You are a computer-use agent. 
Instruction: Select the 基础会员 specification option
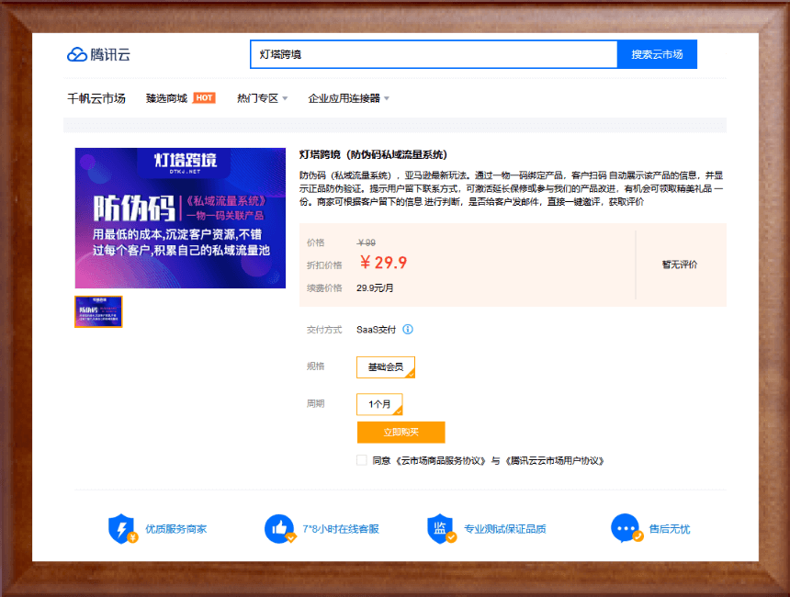(386, 367)
